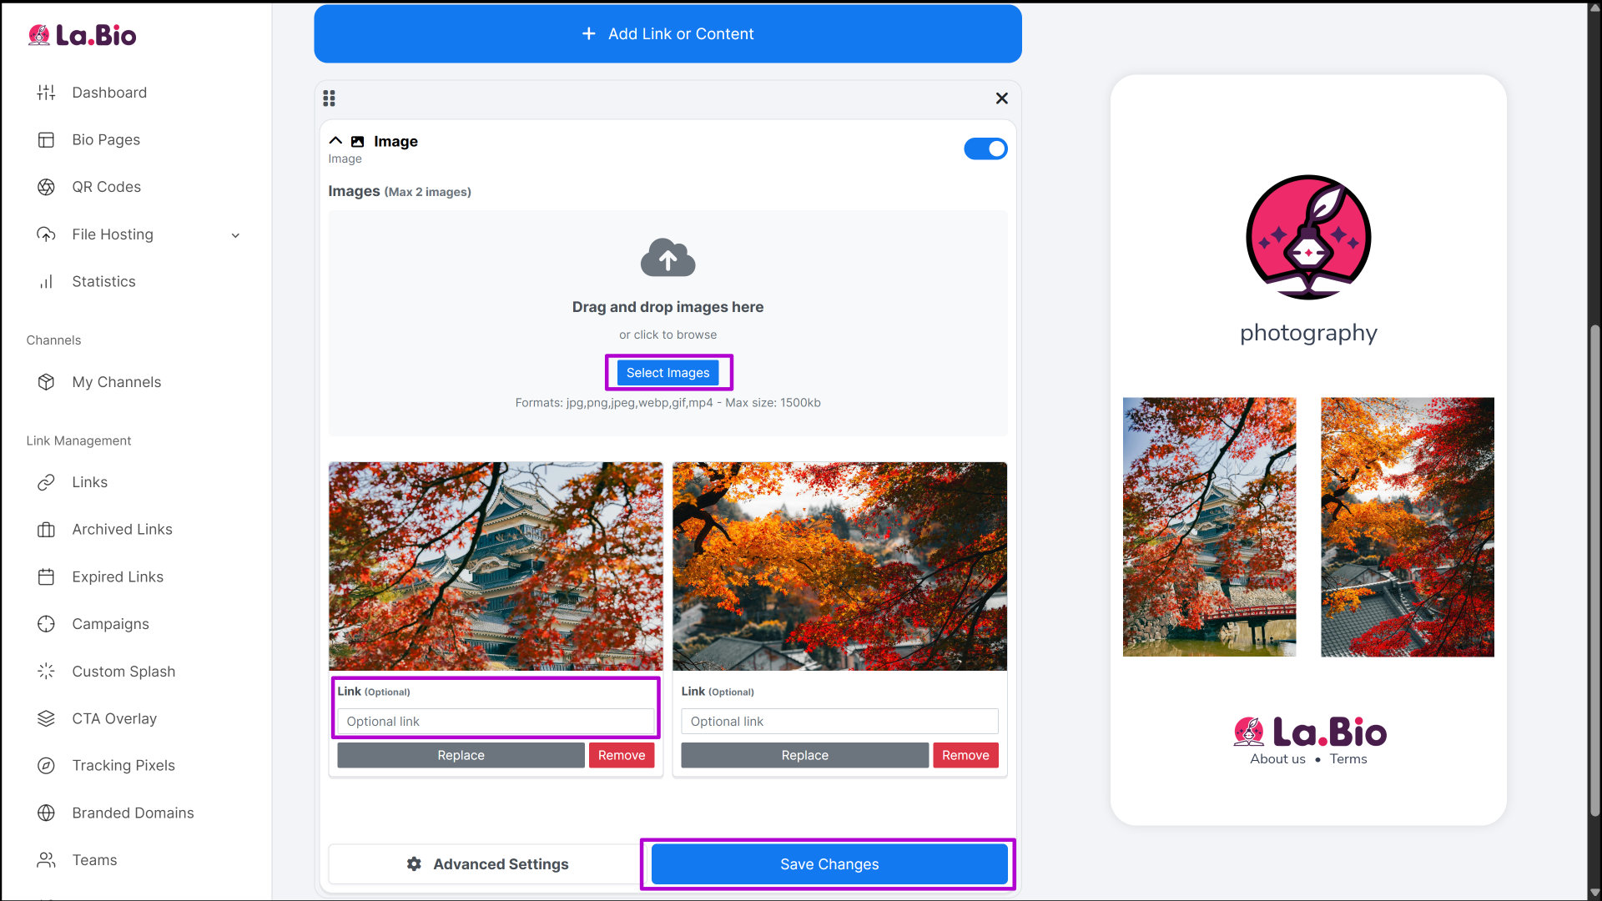Remove the second uploaded image
Image resolution: width=1602 pixels, height=901 pixels.
click(x=965, y=755)
